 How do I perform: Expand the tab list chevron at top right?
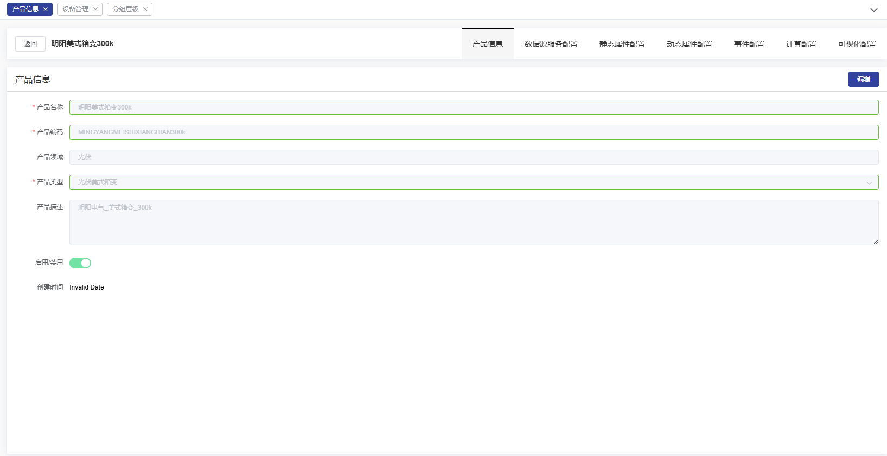[873, 10]
